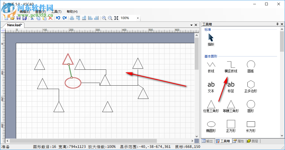Click toolbox scrollbar down arrow

click(x=282, y=136)
